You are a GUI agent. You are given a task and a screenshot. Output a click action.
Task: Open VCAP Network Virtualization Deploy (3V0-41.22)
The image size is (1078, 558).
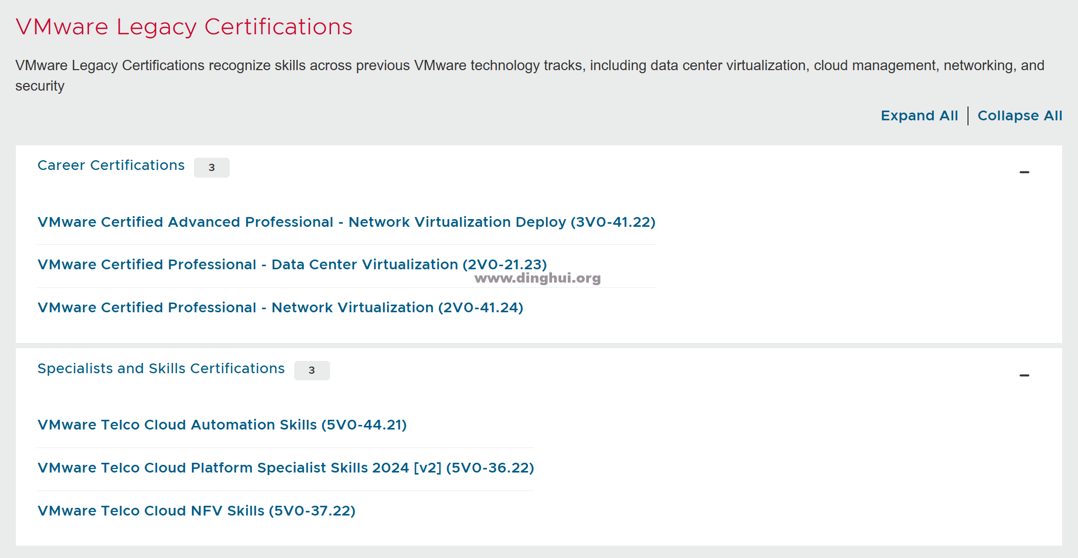coord(346,222)
